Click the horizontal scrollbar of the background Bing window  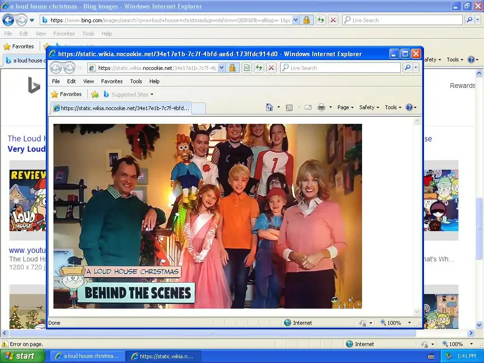point(212,333)
